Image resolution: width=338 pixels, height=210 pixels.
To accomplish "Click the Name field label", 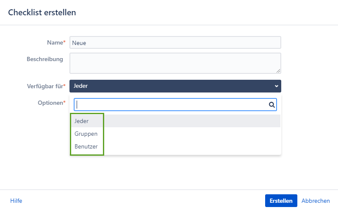I will pos(54,42).
